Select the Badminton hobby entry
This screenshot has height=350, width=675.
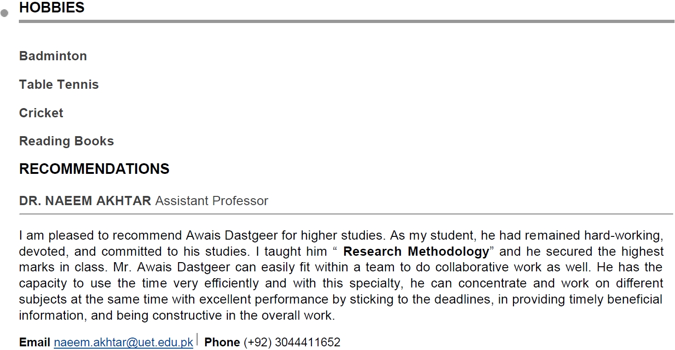click(x=53, y=56)
